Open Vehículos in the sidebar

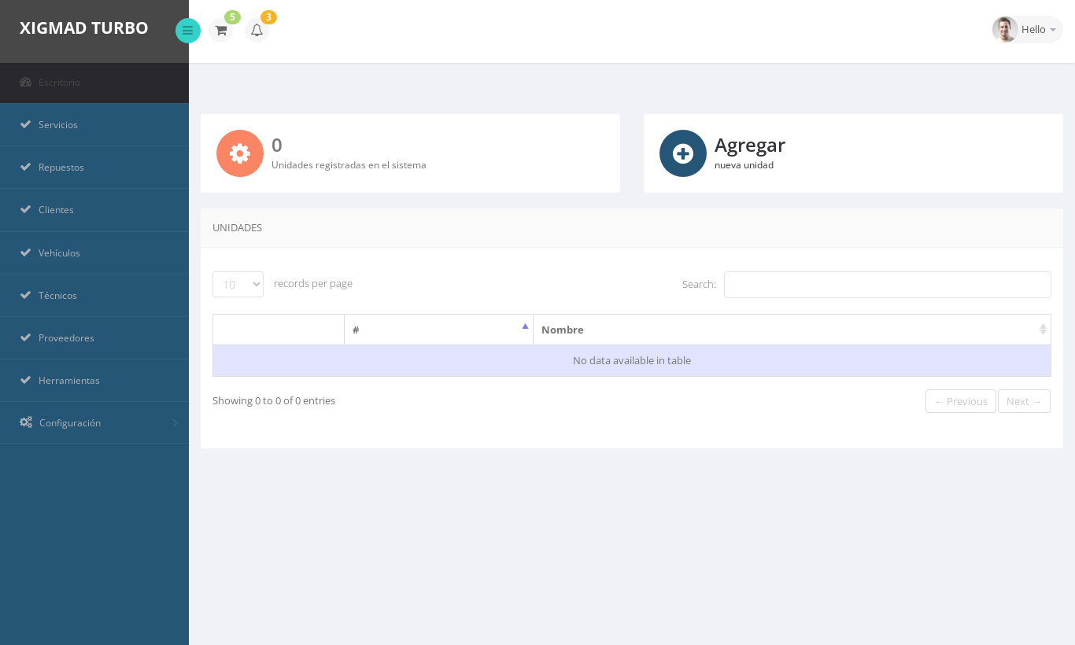(94, 253)
